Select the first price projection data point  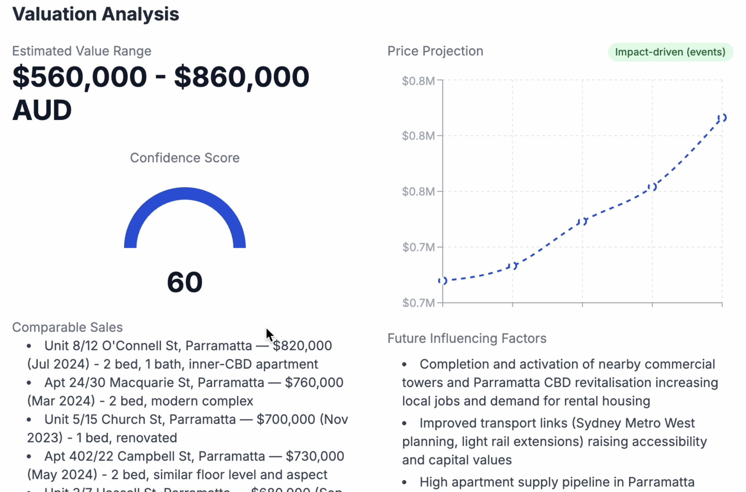[x=443, y=281]
